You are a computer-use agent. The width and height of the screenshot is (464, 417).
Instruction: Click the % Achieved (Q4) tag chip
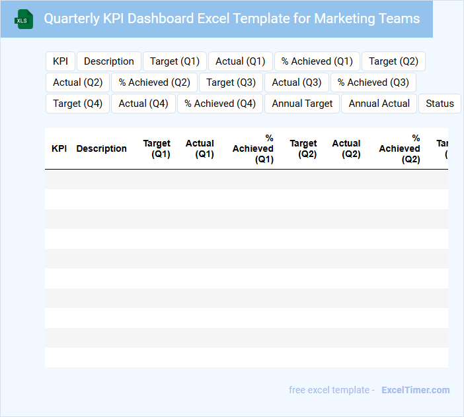[220, 104]
